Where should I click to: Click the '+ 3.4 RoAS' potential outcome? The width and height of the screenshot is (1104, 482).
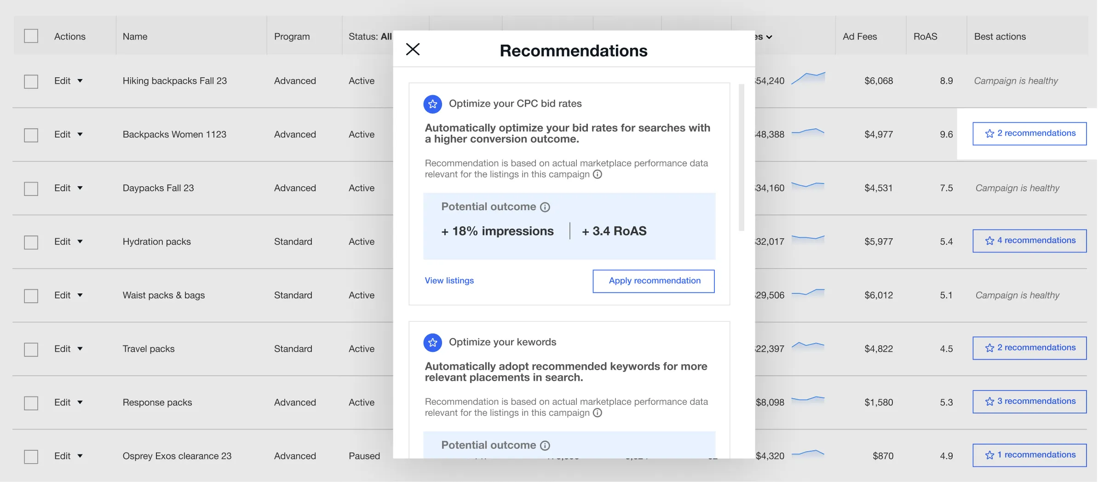tap(614, 231)
